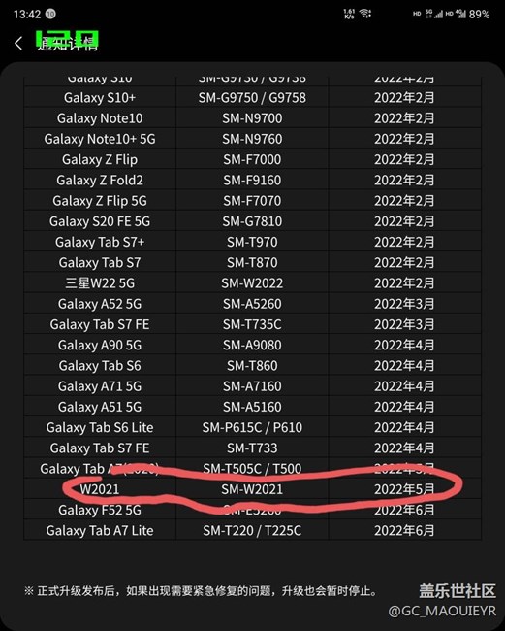Tap the Galaxy Tab A7 Lite row
The image size is (505, 631).
tap(252, 530)
